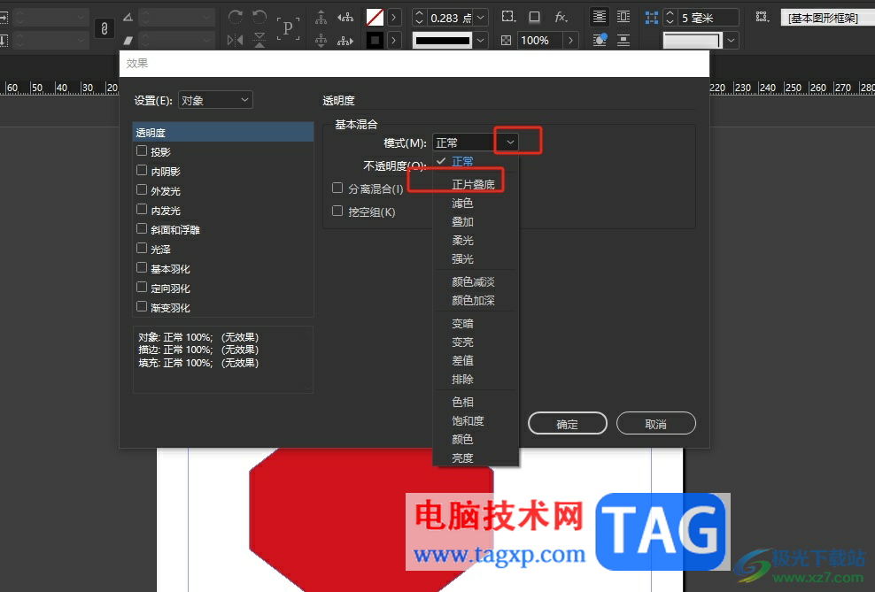Viewport: 875px width, 592px height.
Task: Open the 设置(E) 对象 dropdown
Action: tap(215, 100)
